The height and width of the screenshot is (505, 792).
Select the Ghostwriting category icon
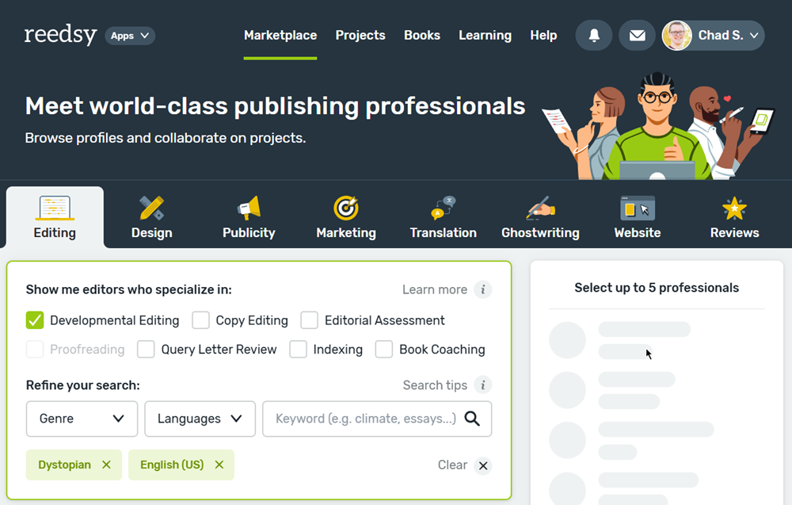pyautogui.click(x=540, y=209)
